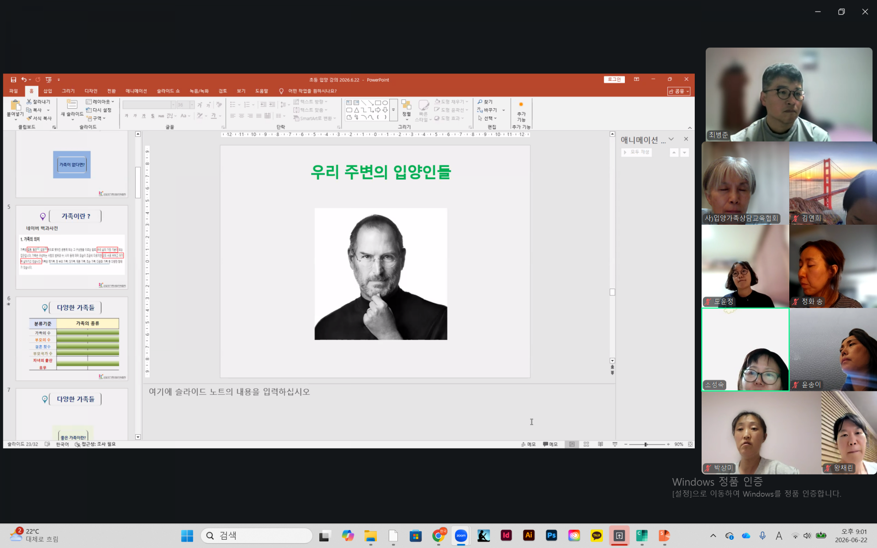The width and height of the screenshot is (877, 548).
Task: Select the right arrow shape in gallery
Action: (x=378, y=110)
